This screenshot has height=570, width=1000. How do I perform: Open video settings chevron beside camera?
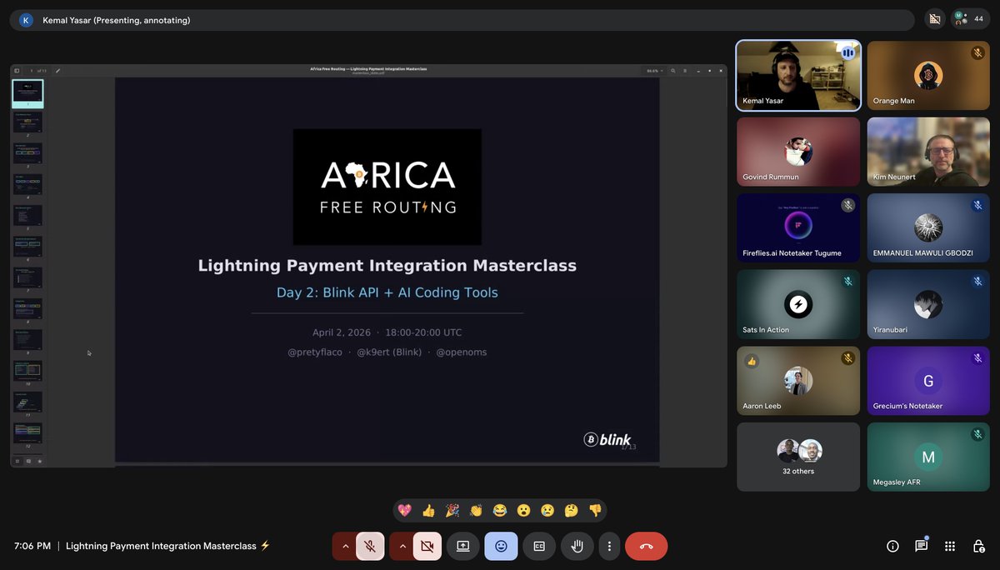[x=402, y=546]
